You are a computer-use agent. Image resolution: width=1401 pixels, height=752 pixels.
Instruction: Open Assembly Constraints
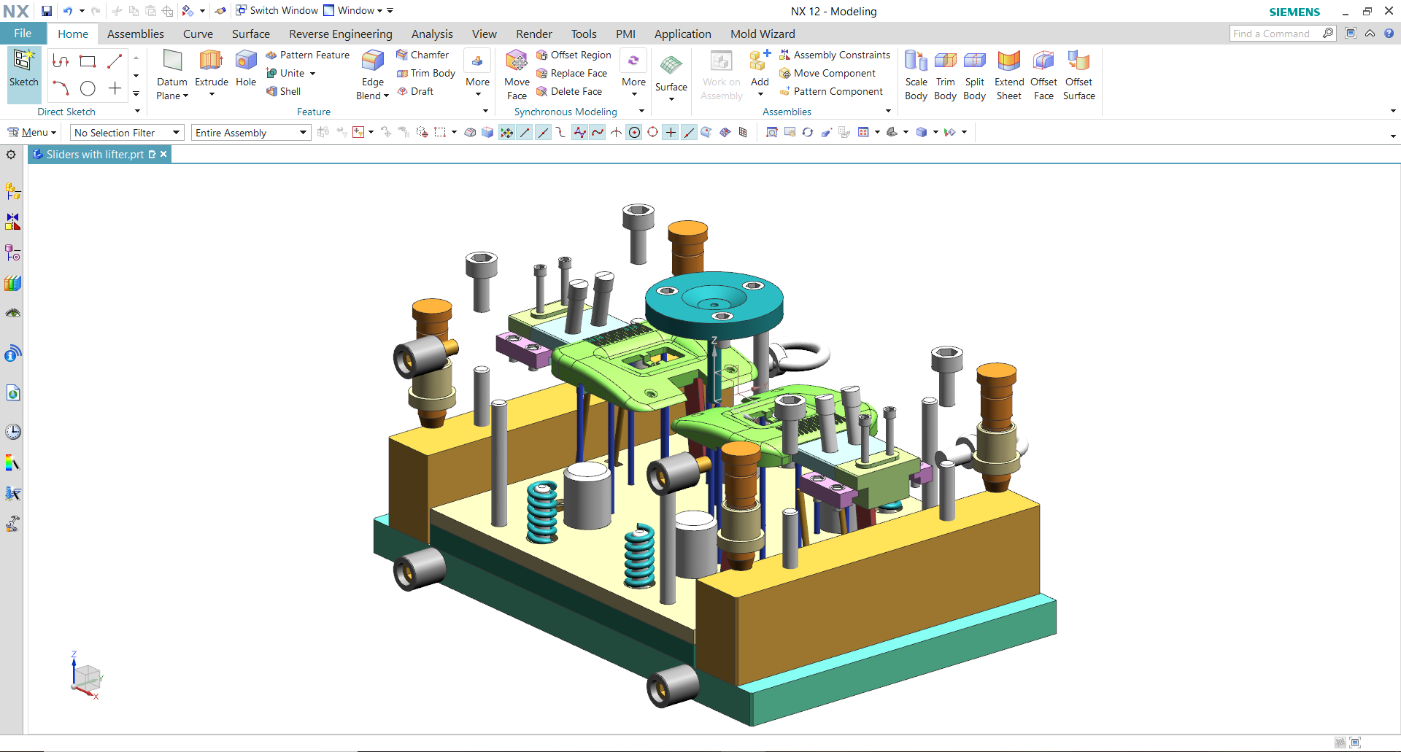pos(835,55)
